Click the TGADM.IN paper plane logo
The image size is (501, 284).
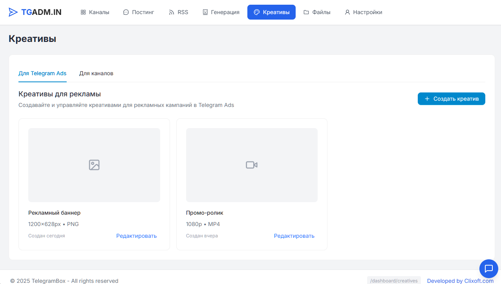tap(13, 12)
